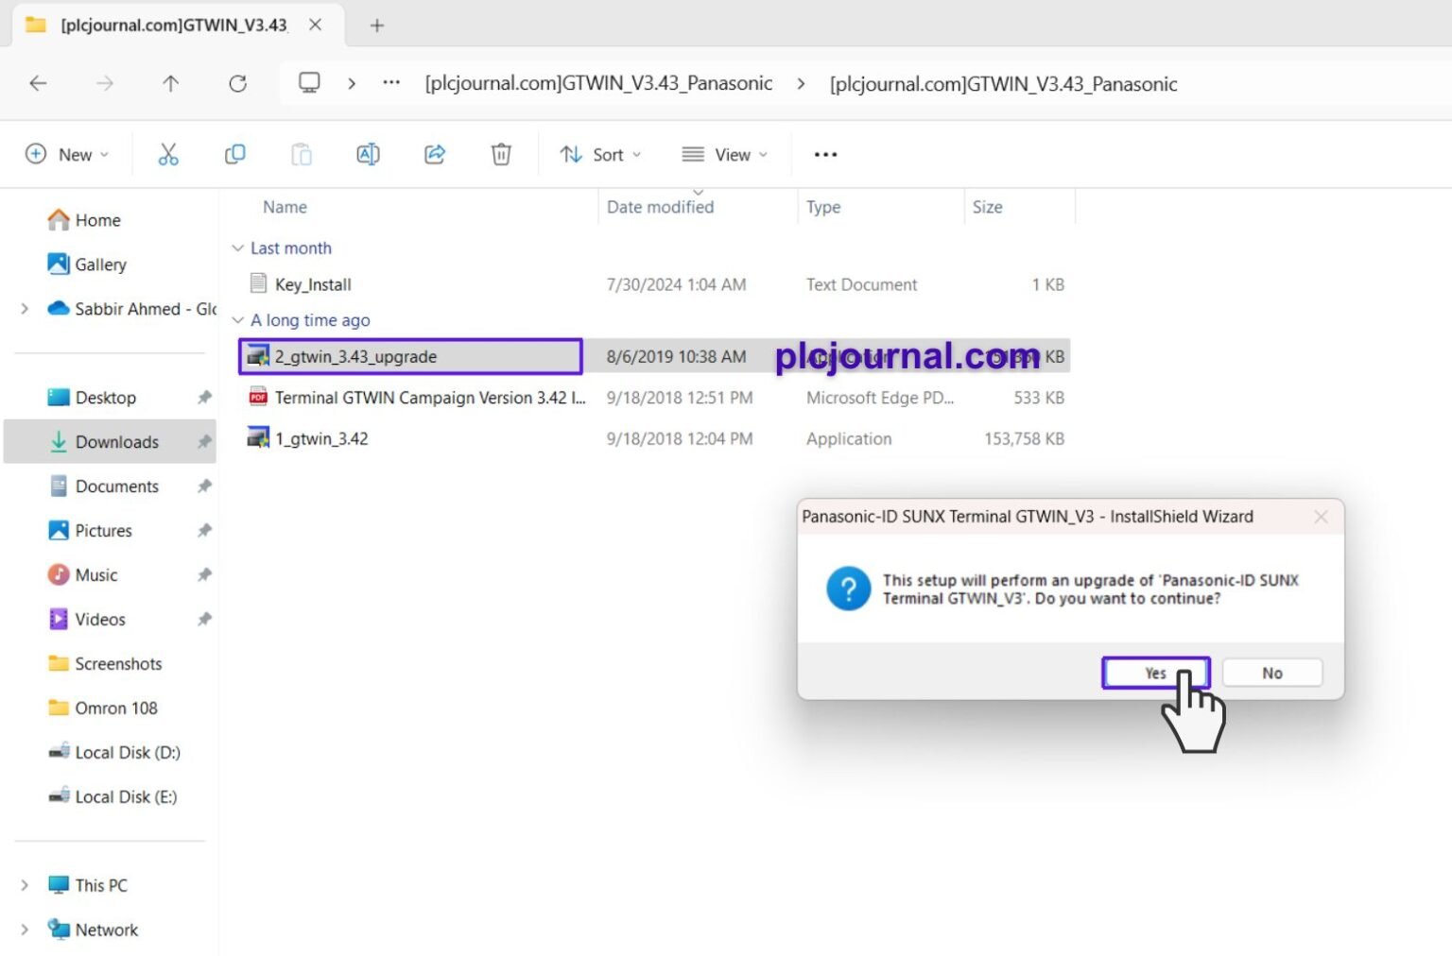This screenshot has height=956, width=1452.
Task: Click No in the InstallShield dialog
Action: (x=1271, y=673)
